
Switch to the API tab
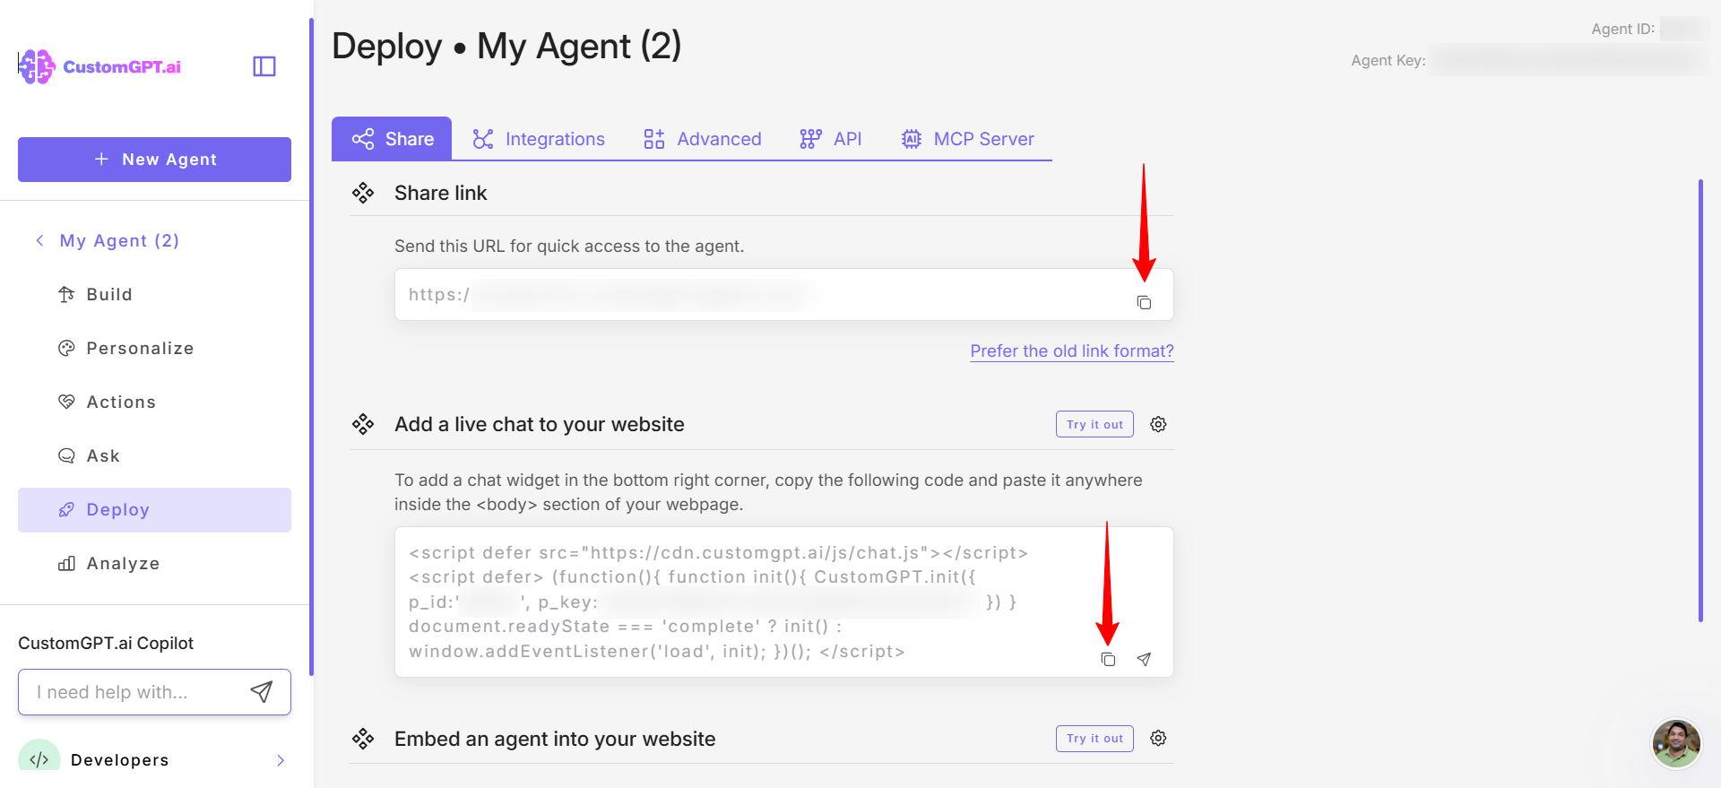(830, 139)
